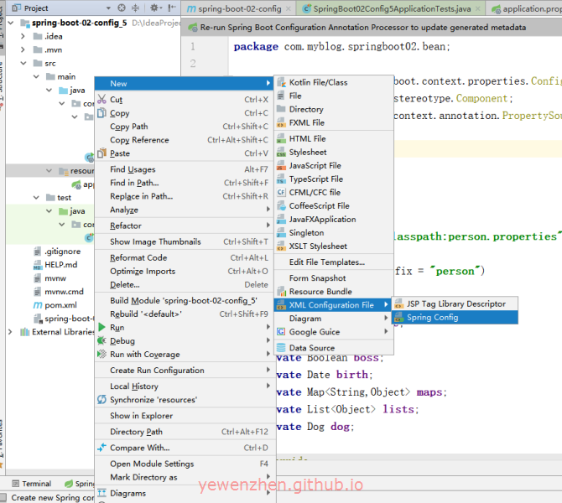Choose JSP Tag Library Descriptor
Viewport: 562px width, 503px height.
click(455, 303)
